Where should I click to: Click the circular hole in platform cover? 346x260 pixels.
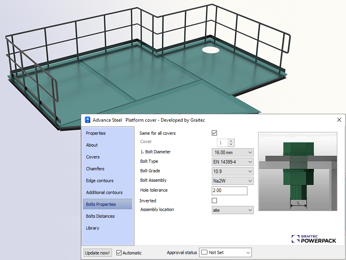point(211,50)
